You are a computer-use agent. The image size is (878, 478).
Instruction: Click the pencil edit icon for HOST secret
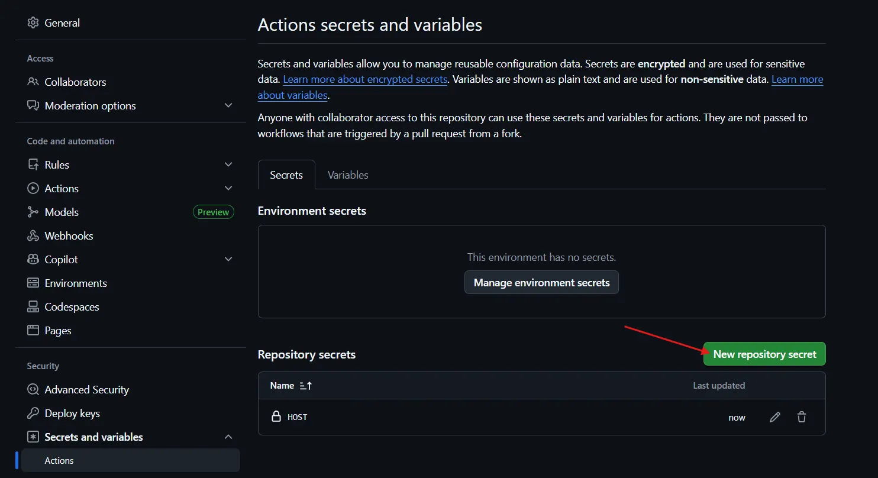click(x=775, y=417)
